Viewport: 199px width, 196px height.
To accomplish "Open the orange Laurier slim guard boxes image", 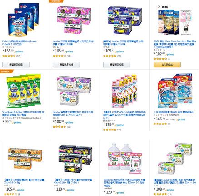I will [x=25, y=159].
